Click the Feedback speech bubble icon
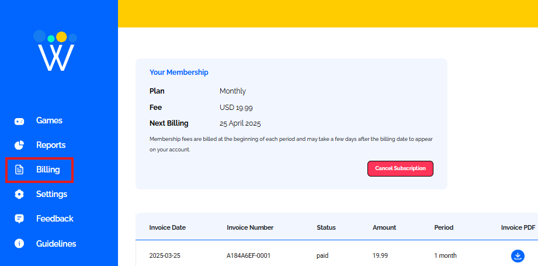Image resolution: width=538 pixels, height=266 pixels. (x=19, y=219)
